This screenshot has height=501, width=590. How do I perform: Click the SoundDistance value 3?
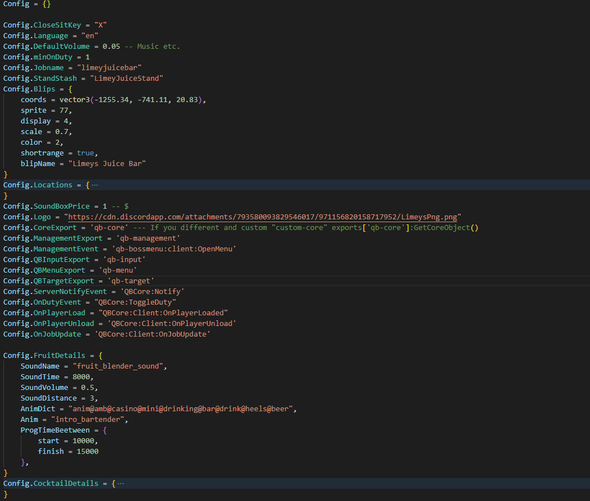coord(92,398)
